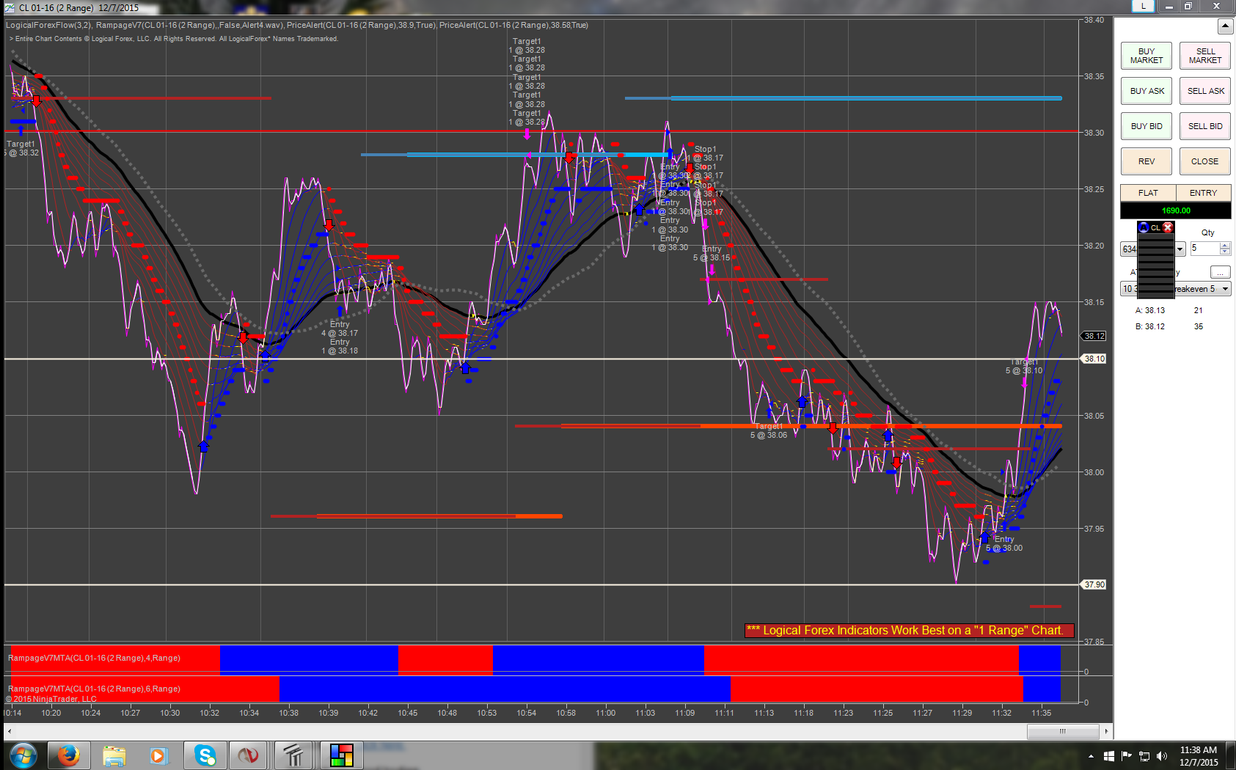Place a BUY ASK order
The height and width of the screenshot is (770, 1236).
pos(1147,91)
